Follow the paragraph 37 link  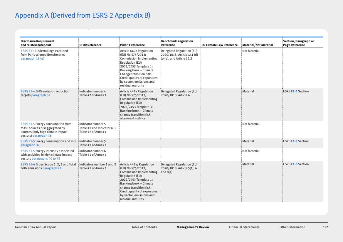click(30, 145)
